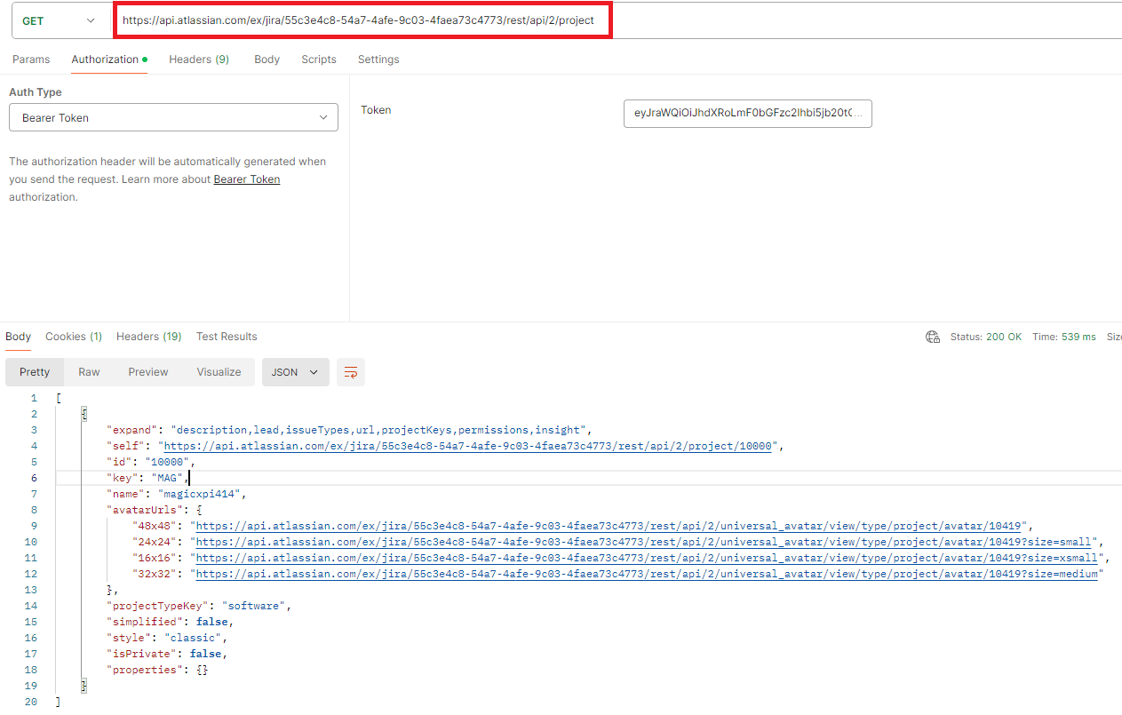The height and width of the screenshot is (715, 1122).
Task: Toggle word wrap in the response viewer
Action: point(350,372)
